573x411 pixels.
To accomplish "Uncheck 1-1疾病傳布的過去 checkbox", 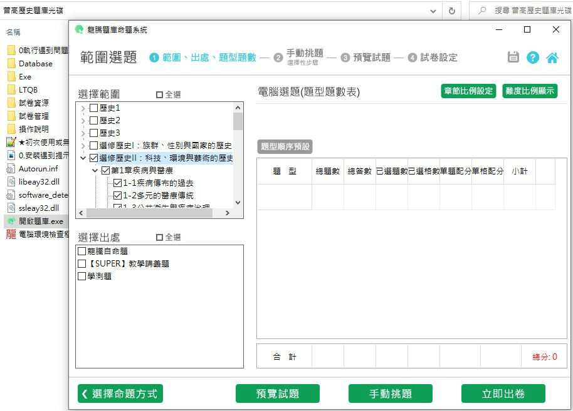I will click(117, 183).
